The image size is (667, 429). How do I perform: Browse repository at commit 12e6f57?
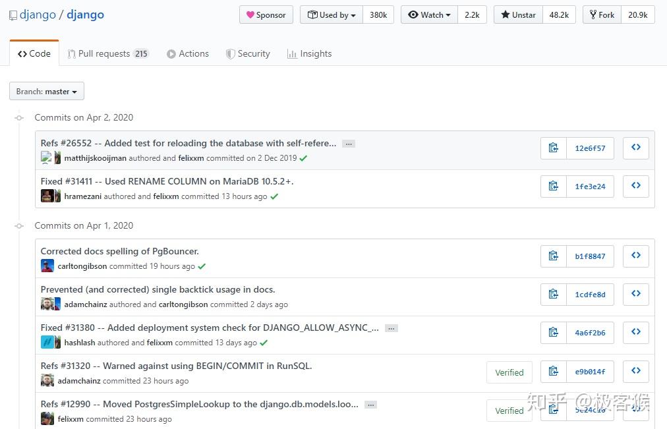[x=635, y=148]
